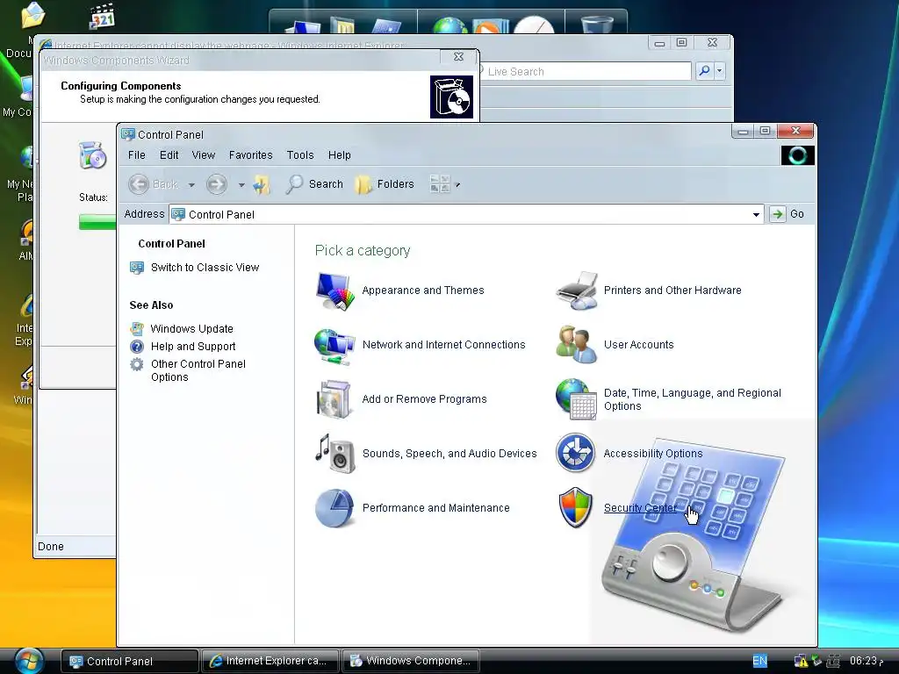Open Appearance and Themes category icon
Image resolution: width=899 pixels, height=674 pixels.
tap(334, 291)
